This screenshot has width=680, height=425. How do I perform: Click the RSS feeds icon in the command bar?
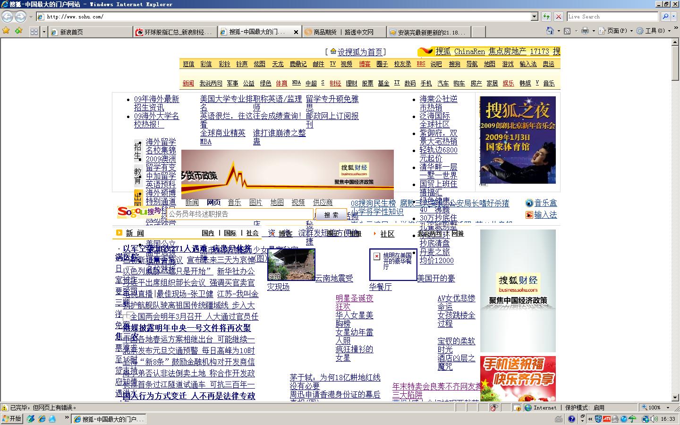click(567, 31)
